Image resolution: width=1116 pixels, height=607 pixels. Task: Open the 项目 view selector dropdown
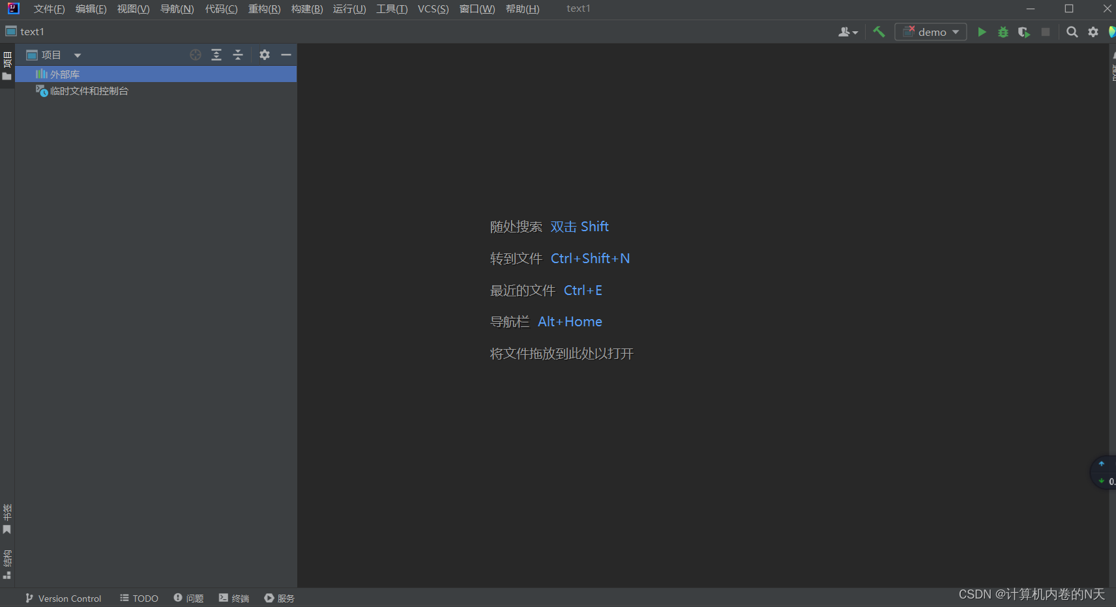[53, 55]
